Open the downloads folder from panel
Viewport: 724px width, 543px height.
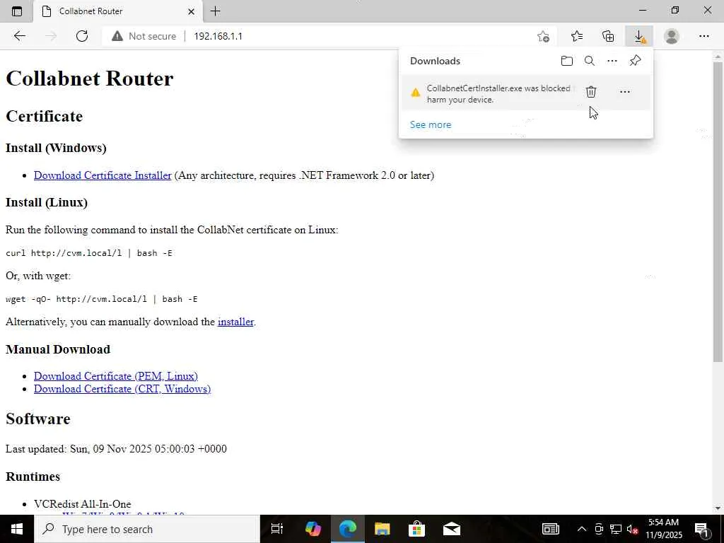[x=566, y=61]
